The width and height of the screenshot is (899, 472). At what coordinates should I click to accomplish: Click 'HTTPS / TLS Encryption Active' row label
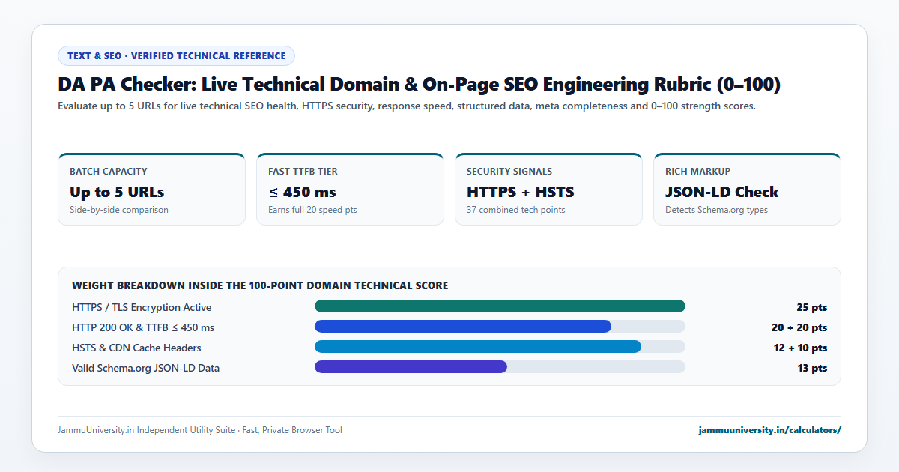coord(142,307)
